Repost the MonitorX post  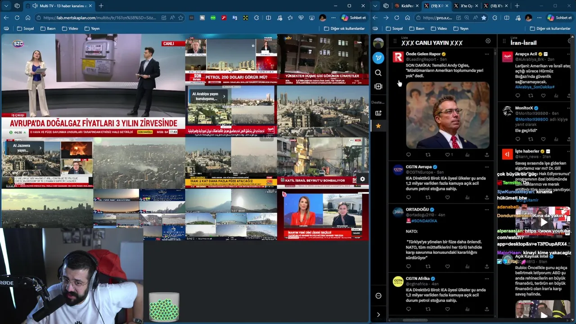coord(531,139)
